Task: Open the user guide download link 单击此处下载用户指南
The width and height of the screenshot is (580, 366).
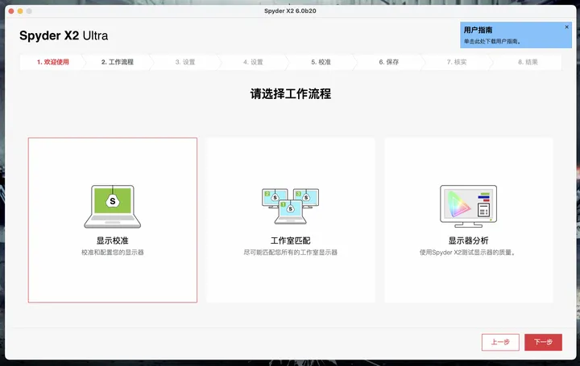Action: (492, 41)
